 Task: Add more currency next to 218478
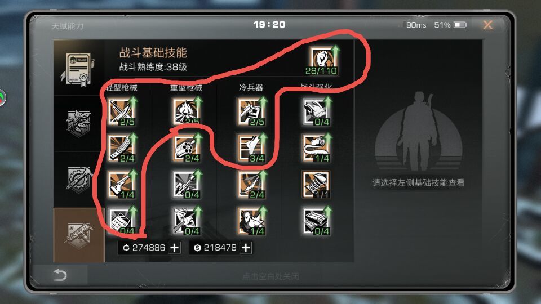click(x=246, y=248)
